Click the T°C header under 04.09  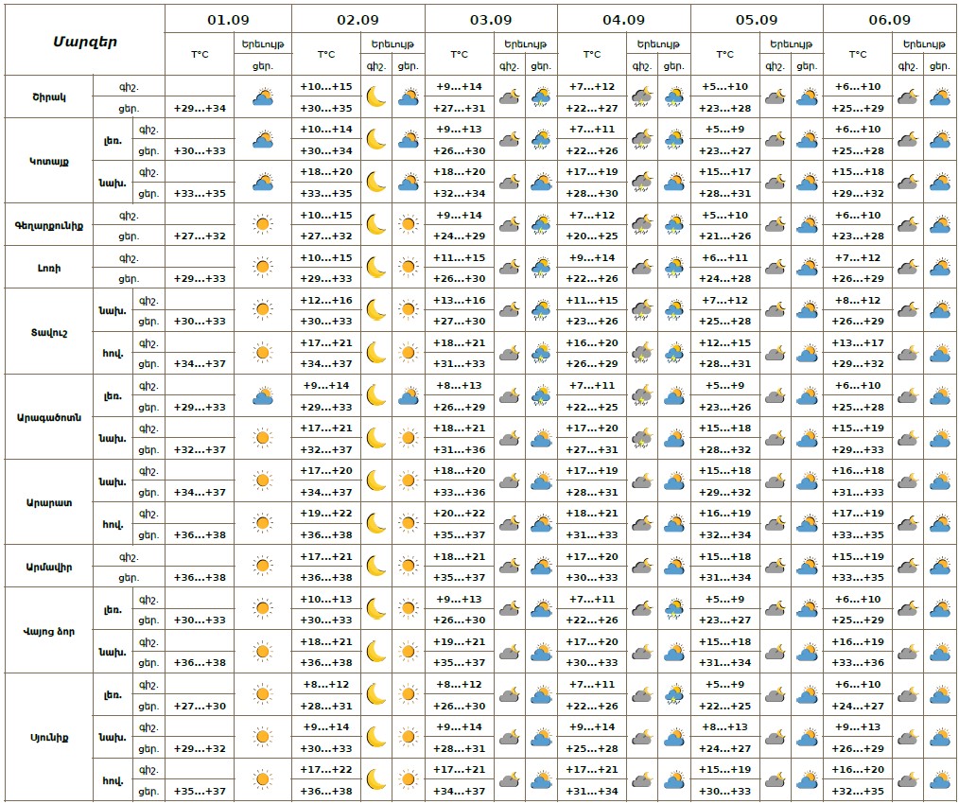pos(592,55)
